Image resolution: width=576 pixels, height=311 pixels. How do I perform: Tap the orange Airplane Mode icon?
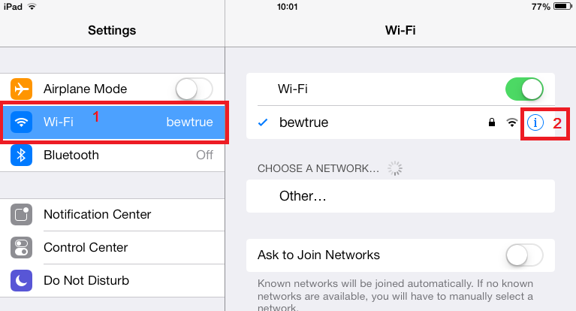(x=21, y=89)
